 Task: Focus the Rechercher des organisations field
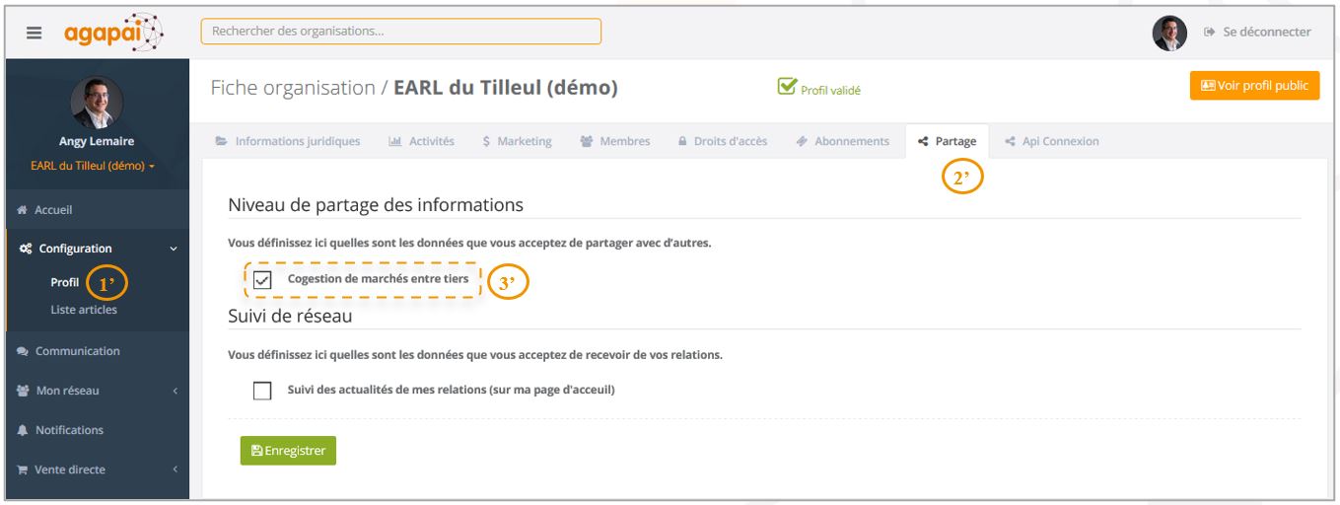coord(400,32)
